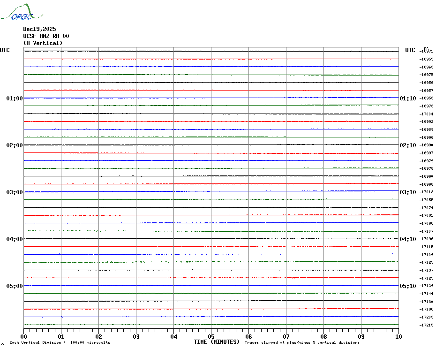Click the DC offset value -16973

click(x=426, y=106)
